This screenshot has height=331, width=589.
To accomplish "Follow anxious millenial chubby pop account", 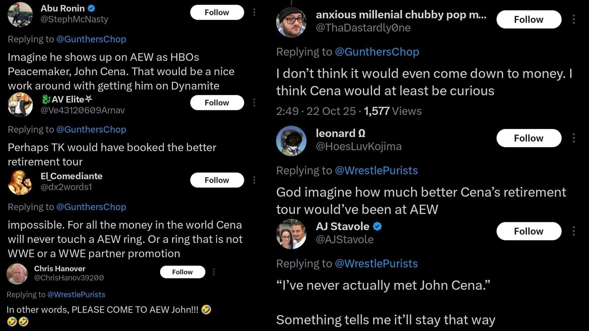I will pyautogui.click(x=529, y=19).
